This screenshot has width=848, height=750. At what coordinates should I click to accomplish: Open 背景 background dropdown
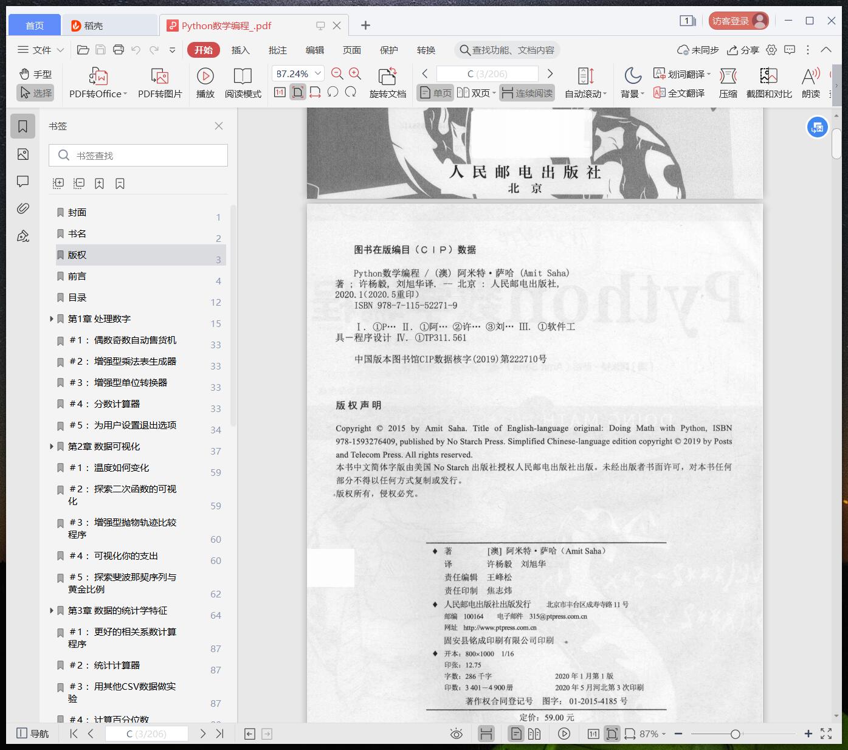[x=632, y=83]
